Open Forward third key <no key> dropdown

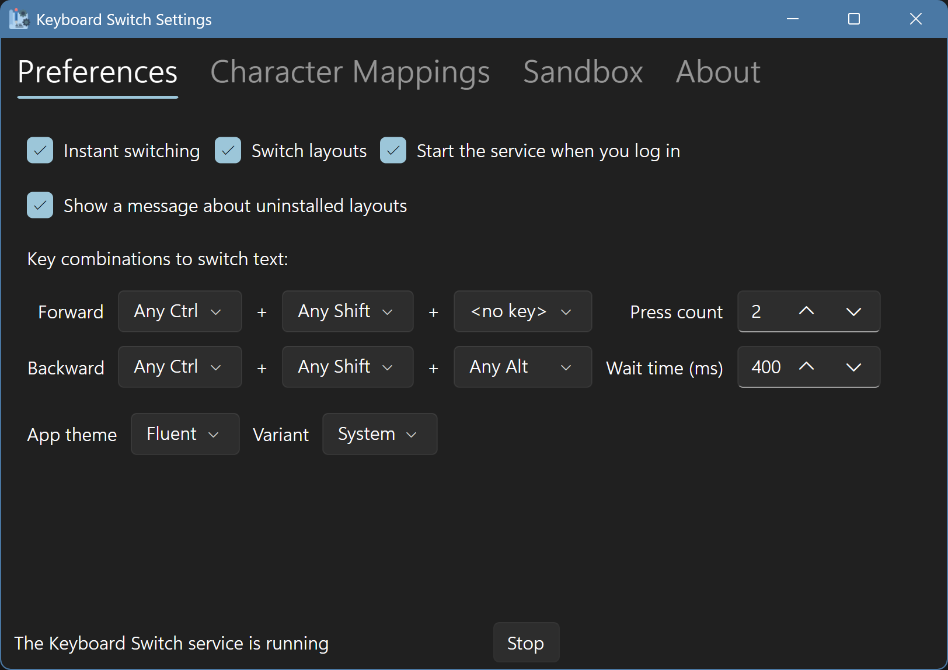click(x=522, y=311)
